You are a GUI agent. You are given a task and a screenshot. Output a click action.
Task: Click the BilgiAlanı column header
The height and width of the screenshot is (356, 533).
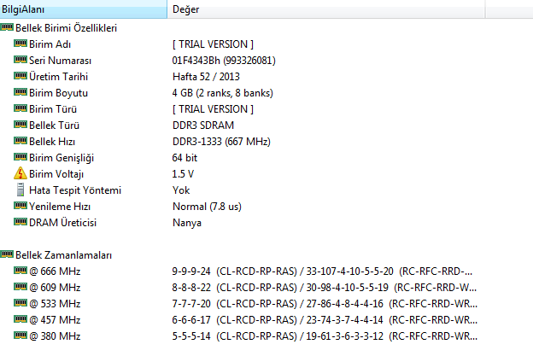pos(24,9)
